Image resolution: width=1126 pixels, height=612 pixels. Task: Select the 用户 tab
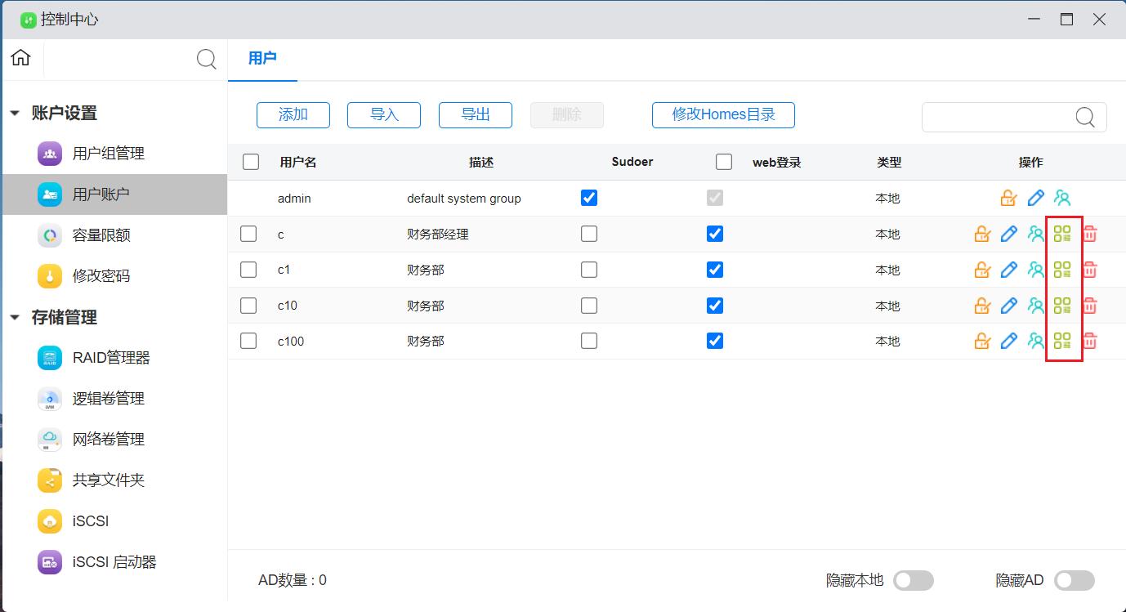[x=262, y=58]
